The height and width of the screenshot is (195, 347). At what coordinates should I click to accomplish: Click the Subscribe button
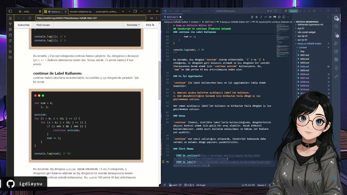[x=24, y=25]
